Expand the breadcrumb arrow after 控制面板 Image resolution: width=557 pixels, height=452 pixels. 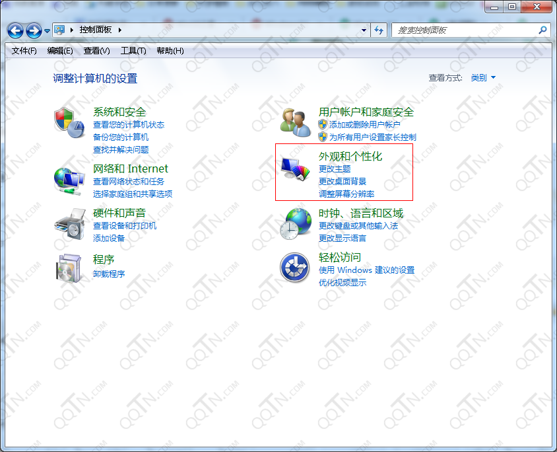pos(120,30)
